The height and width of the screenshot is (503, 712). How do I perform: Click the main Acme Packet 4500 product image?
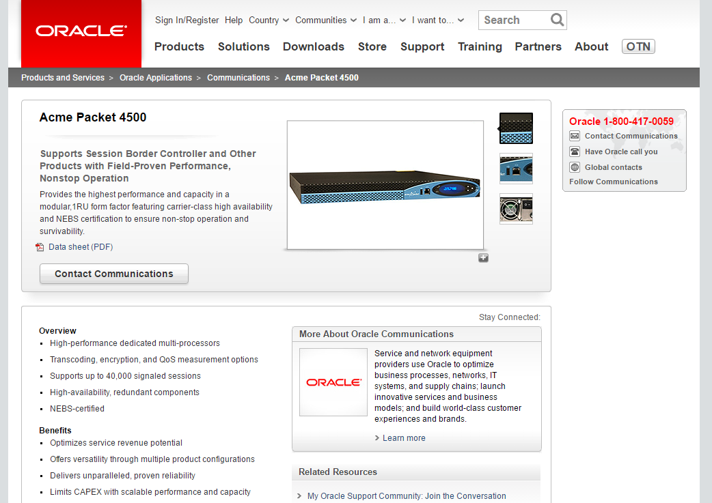tap(385, 185)
